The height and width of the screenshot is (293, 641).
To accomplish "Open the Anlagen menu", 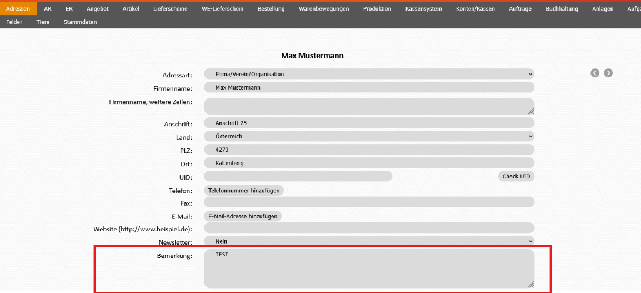I will pos(603,8).
